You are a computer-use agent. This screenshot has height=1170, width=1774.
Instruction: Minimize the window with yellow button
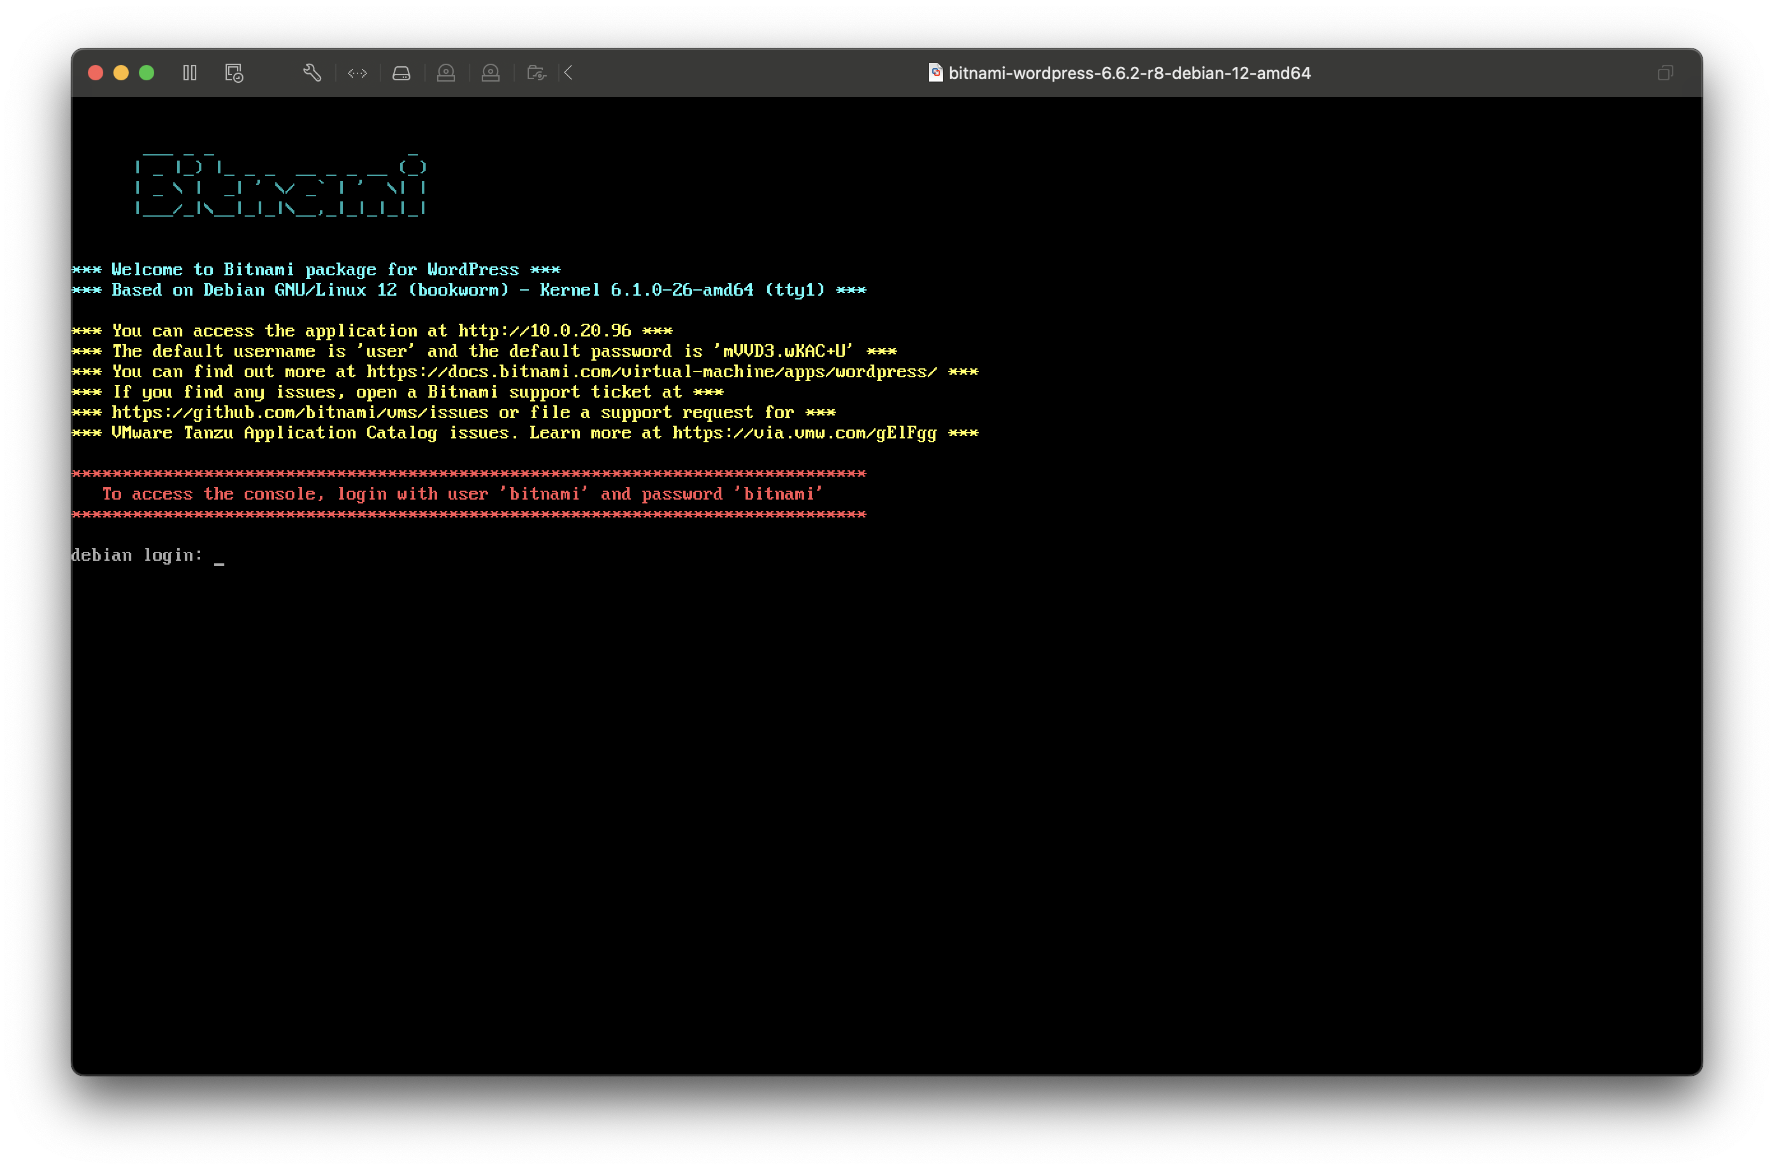121,73
